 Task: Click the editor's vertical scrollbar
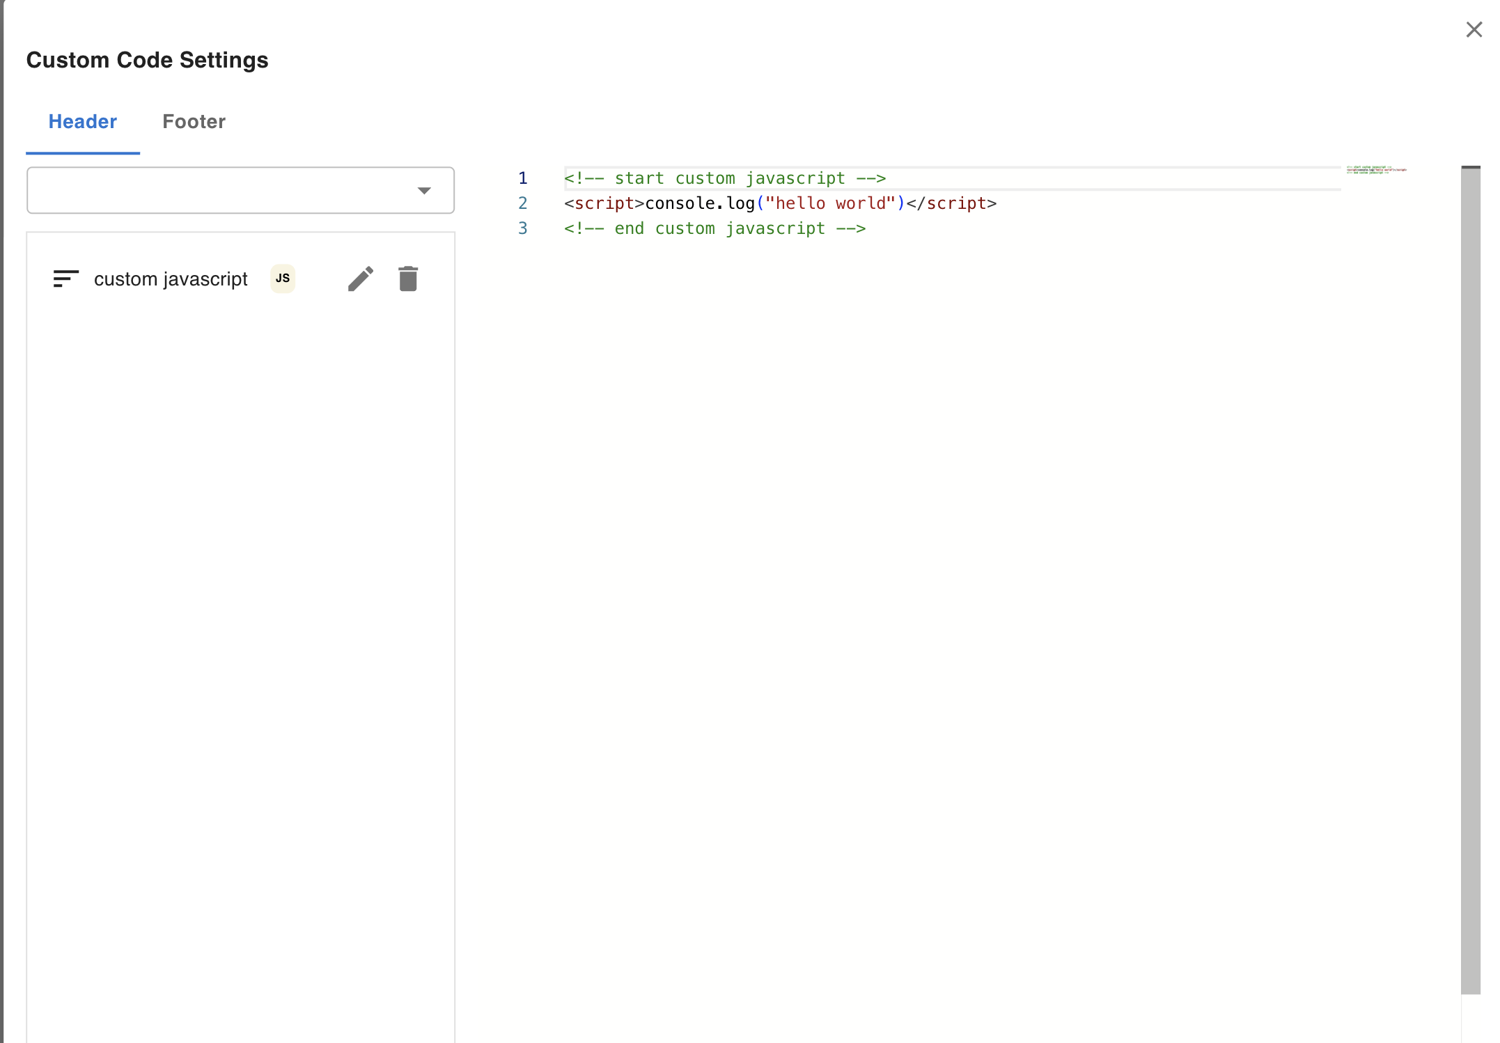1470,578
